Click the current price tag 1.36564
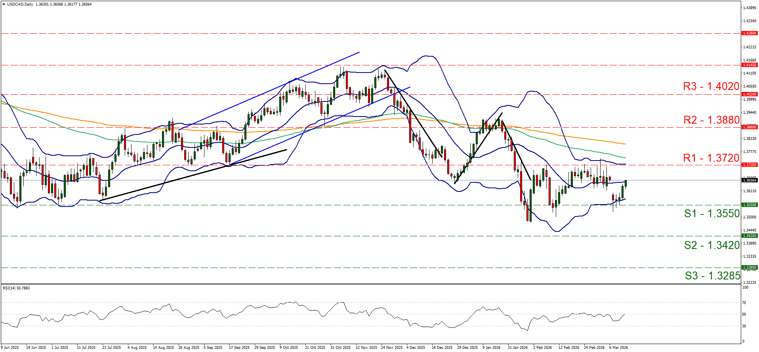Viewport: 759px width, 352px height. [749, 180]
